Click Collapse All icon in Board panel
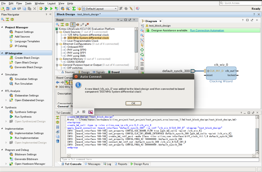This screenshot has width=262, height=172. point(62,24)
